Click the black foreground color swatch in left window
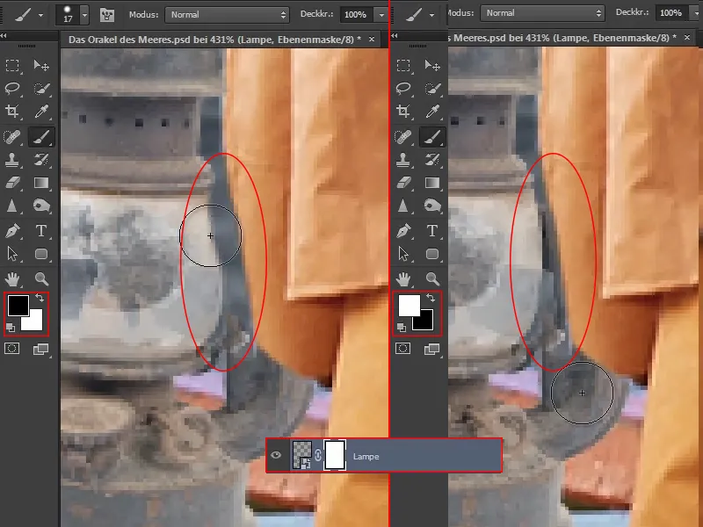 click(x=18, y=305)
